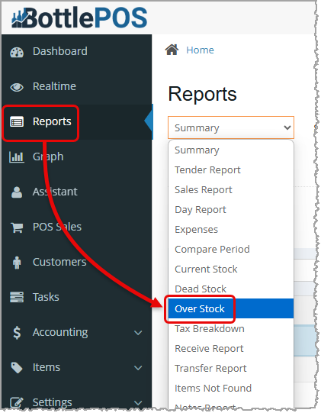
Task: Click the Settings edit icon
Action: click(17, 402)
